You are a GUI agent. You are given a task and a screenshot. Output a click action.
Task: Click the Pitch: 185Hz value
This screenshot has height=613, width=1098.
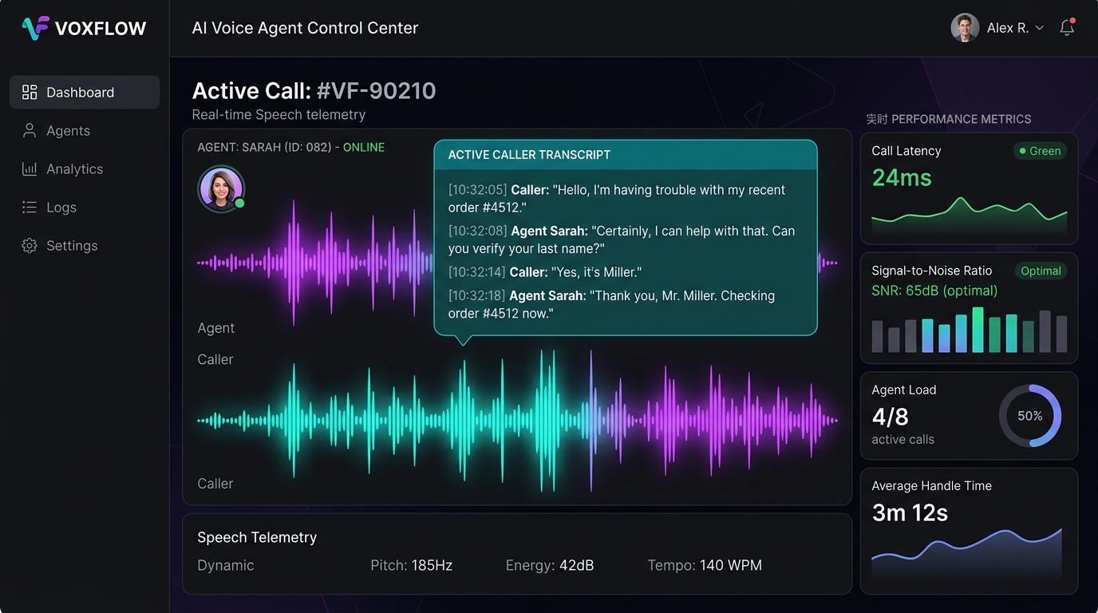(x=412, y=565)
